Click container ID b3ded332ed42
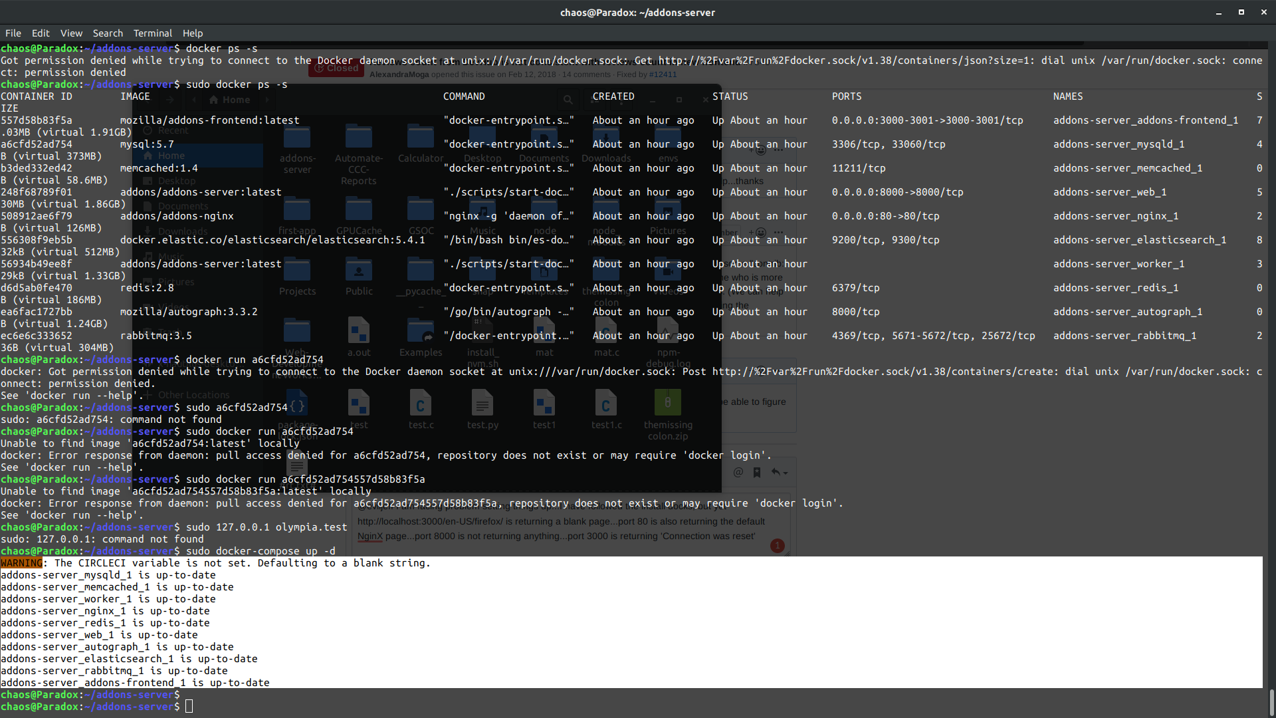 37,168
